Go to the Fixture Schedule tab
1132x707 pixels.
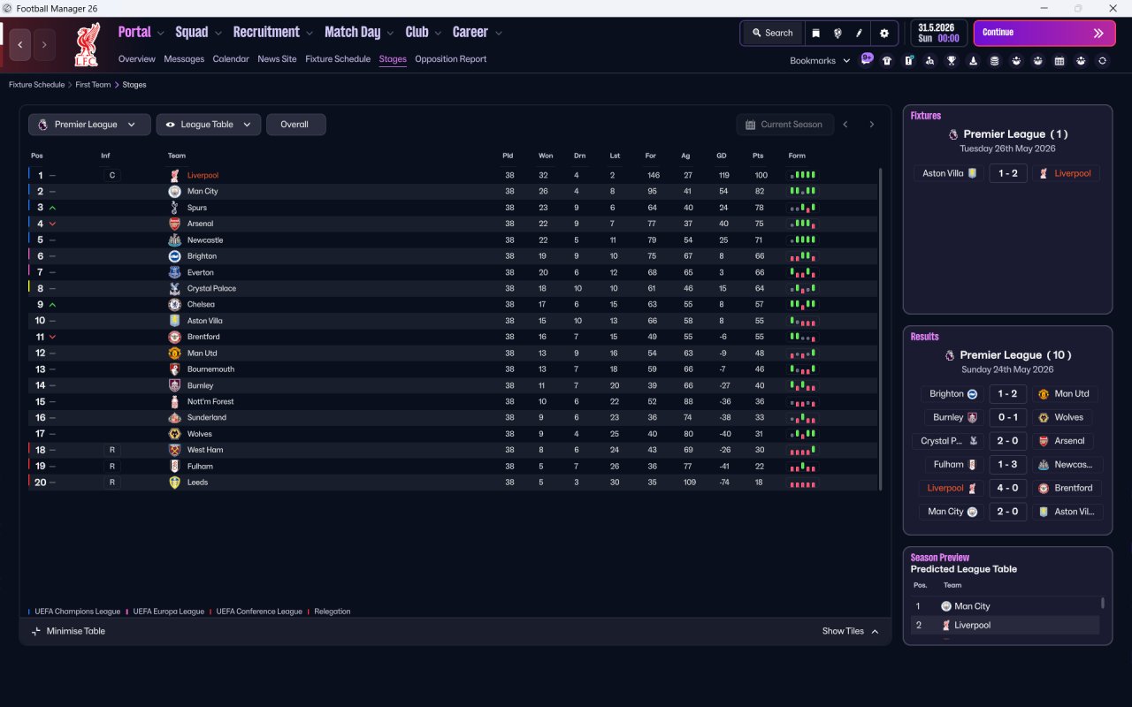coord(338,59)
